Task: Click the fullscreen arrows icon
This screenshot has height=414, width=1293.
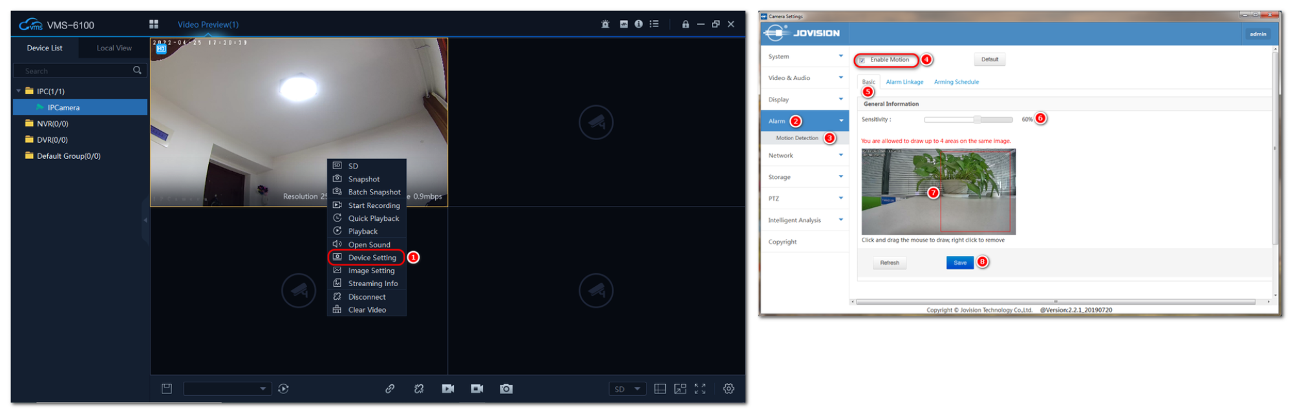Action: point(700,389)
